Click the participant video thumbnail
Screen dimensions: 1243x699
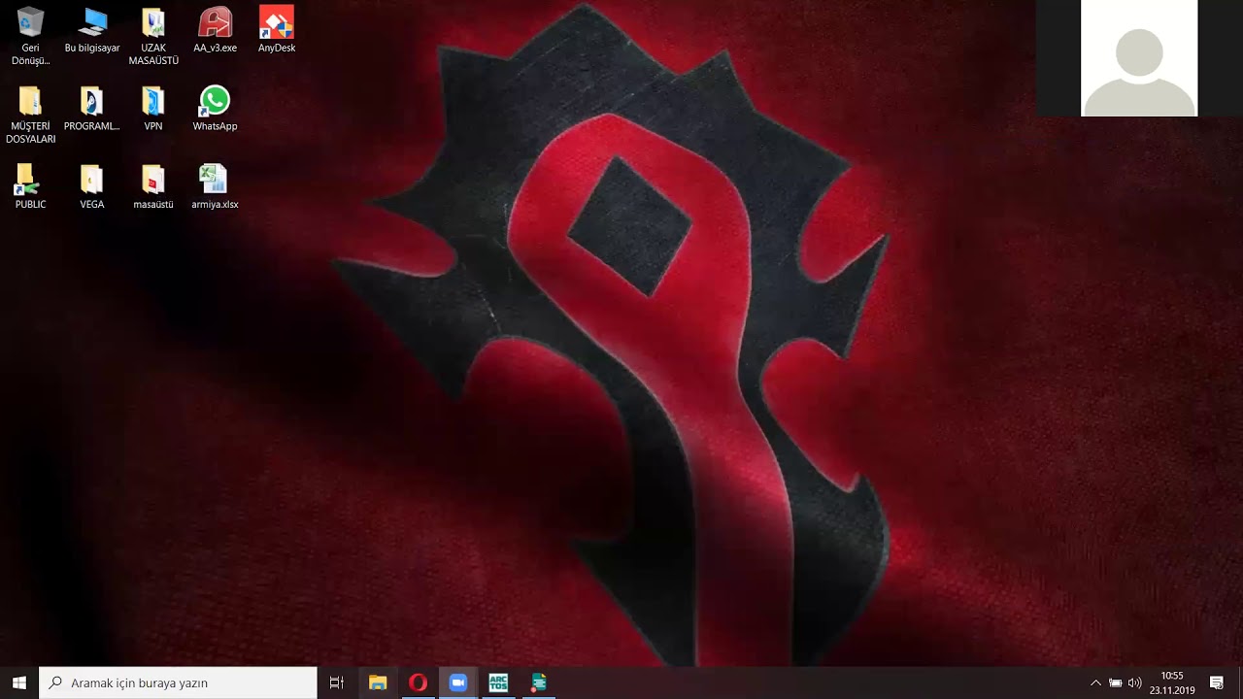[1139, 58]
